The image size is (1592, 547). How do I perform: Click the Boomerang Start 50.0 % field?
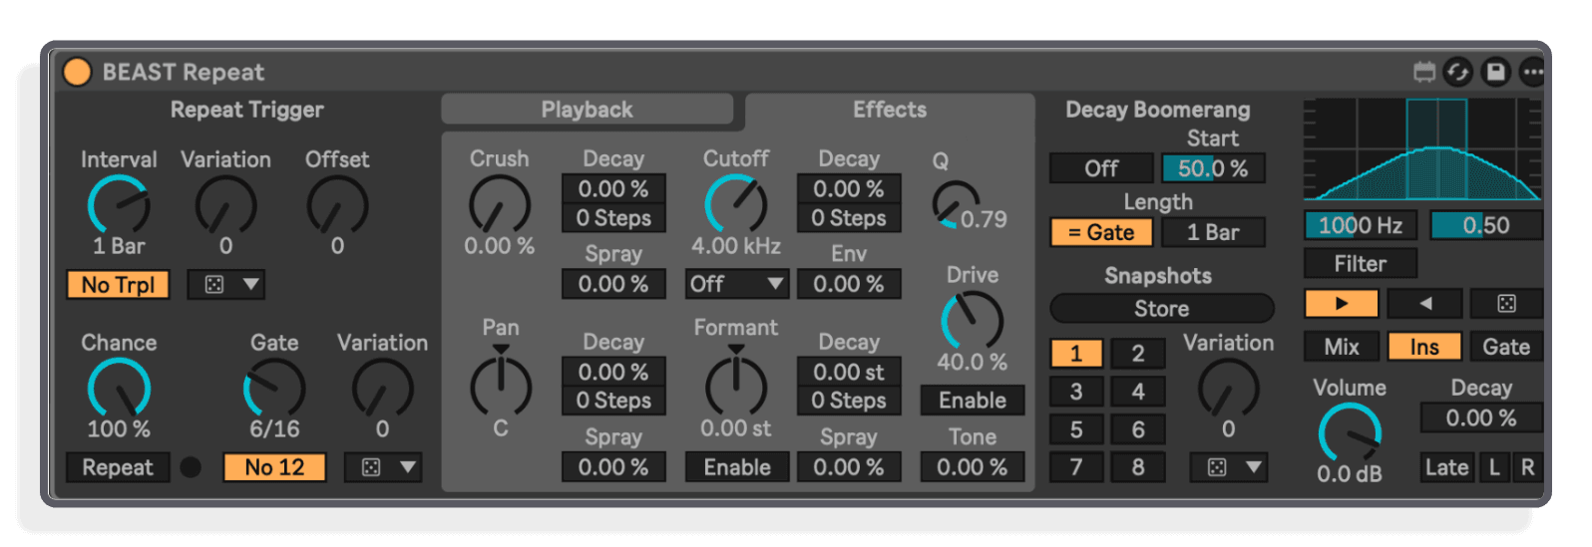1213,168
